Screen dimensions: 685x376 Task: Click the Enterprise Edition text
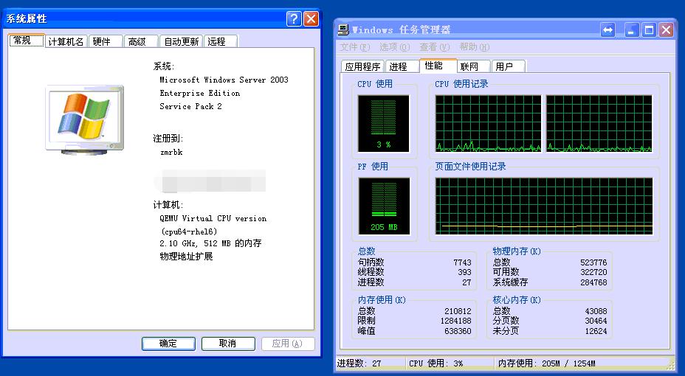tap(199, 93)
